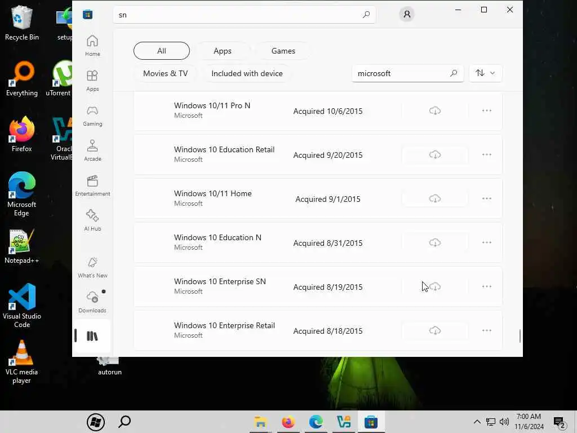
Task: Click Windows 10 Education Retail title
Action: (224, 149)
